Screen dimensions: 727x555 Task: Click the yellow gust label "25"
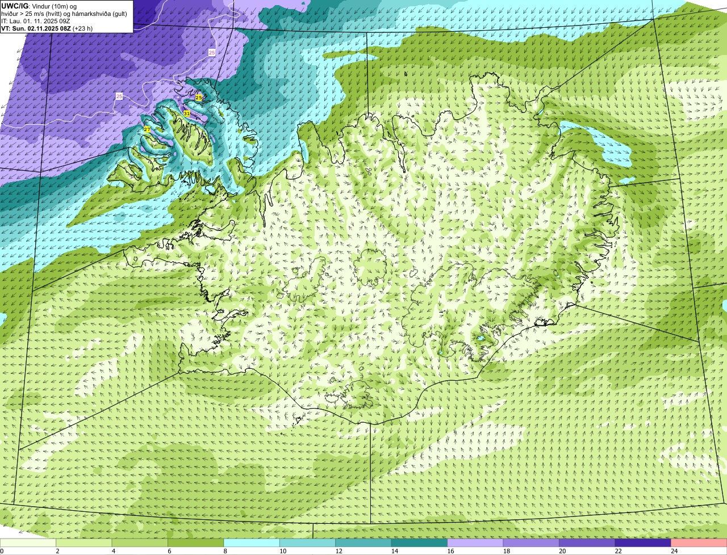198,98
